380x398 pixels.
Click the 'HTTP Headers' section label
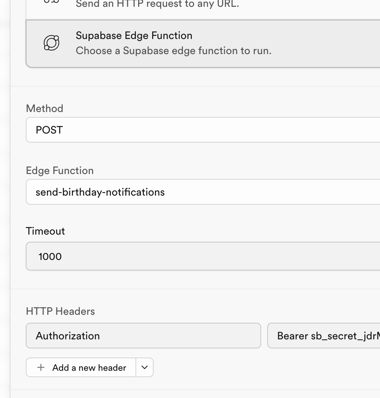[x=60, y=311]
